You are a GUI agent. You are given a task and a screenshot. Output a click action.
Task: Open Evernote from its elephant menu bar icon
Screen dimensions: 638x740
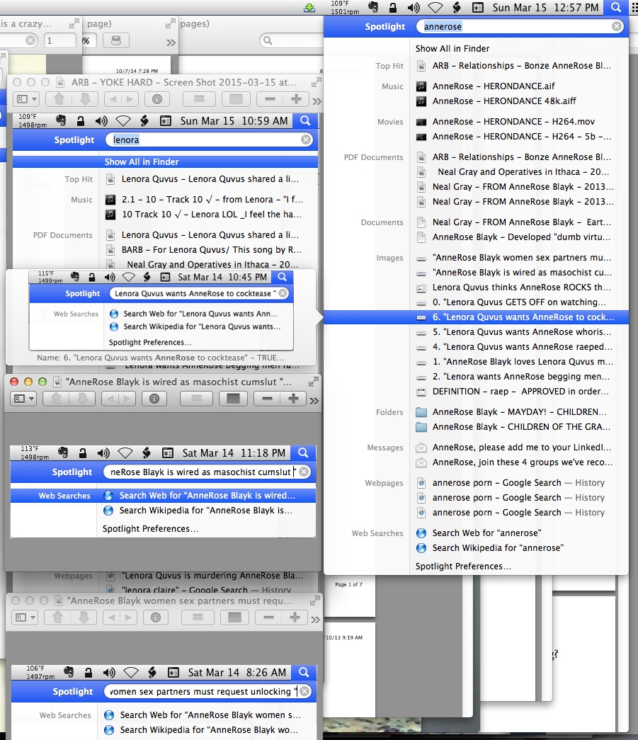point(375,7)
